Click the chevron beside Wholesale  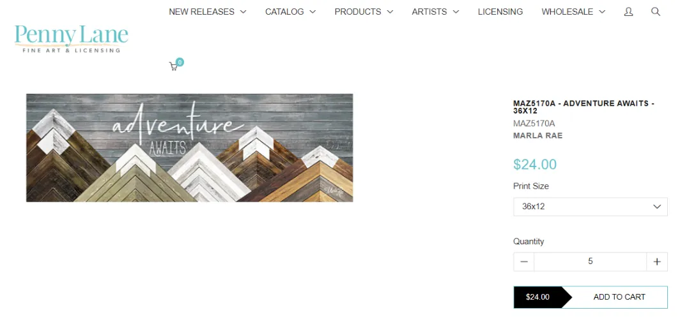(602, 12)
